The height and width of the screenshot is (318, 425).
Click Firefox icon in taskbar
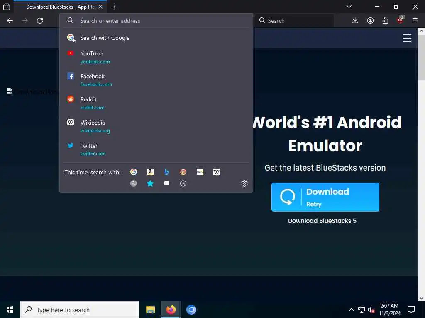tap(171, 310)
